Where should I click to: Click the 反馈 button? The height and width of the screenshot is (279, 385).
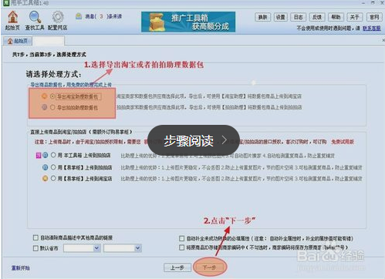pyautogui.click(x=317, y=17)
